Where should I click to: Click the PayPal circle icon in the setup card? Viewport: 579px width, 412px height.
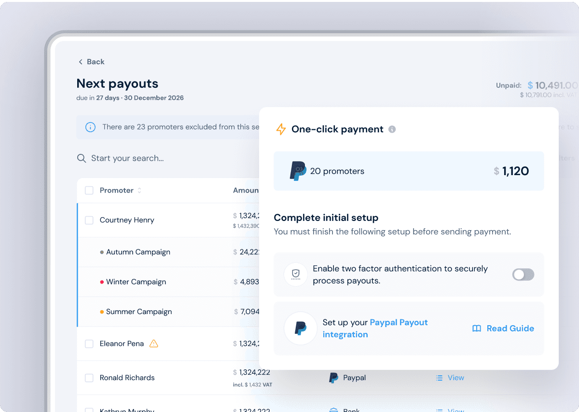(301, 329)
